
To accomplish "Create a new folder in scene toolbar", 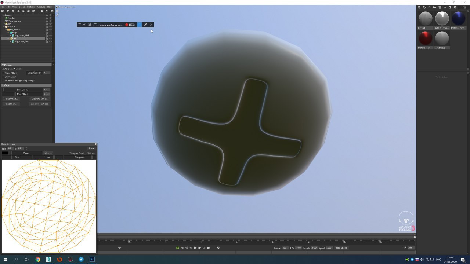I will (42, 11).
